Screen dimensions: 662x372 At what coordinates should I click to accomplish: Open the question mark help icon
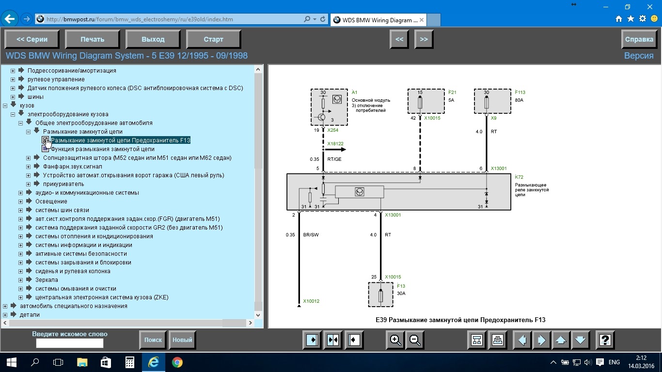coord(605,340)
